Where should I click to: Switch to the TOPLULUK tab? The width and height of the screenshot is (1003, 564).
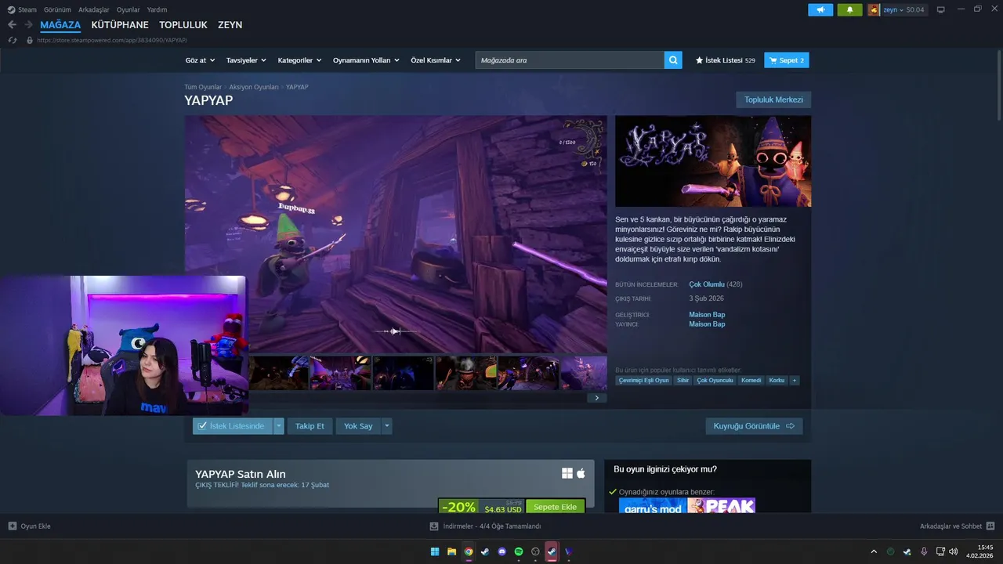point(183,25)
